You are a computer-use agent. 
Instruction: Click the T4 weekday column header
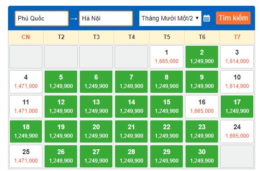tap(132, 37)
